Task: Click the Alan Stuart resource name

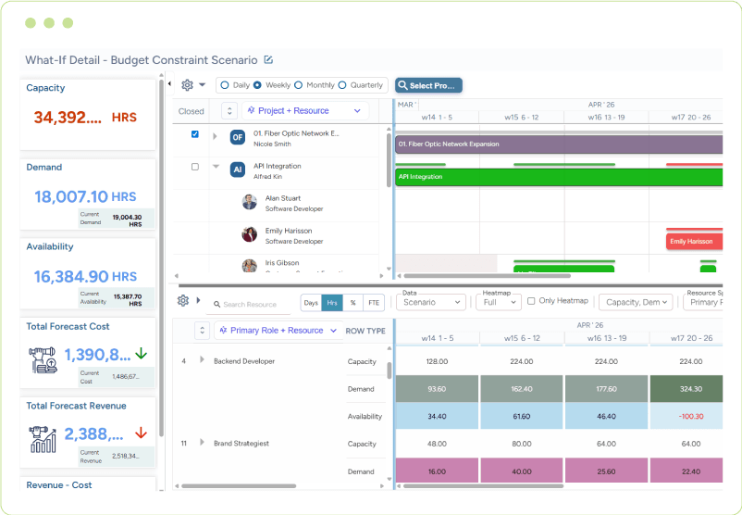Action: [283, 198]
